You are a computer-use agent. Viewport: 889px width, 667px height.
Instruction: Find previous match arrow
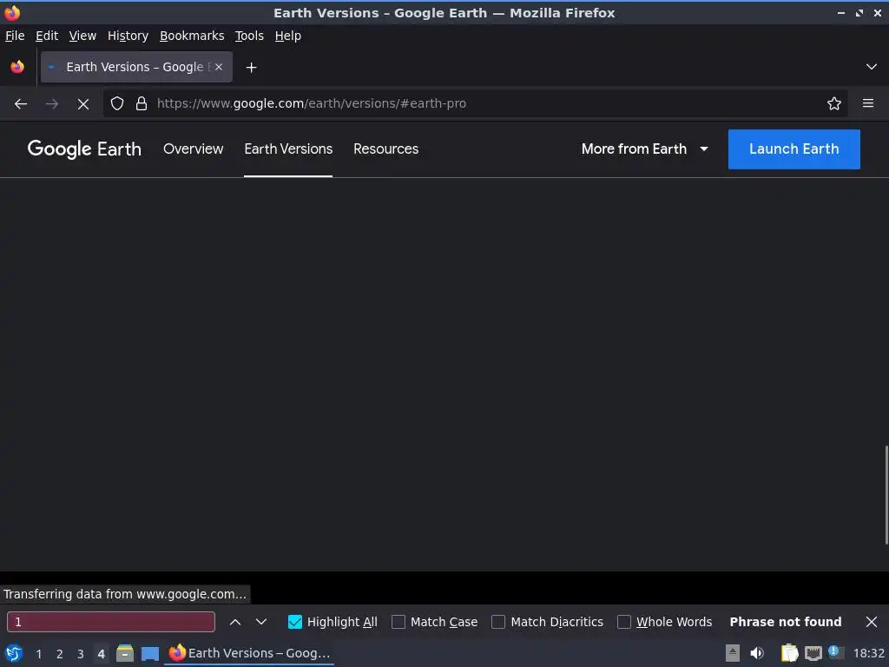tap(235, 622)
